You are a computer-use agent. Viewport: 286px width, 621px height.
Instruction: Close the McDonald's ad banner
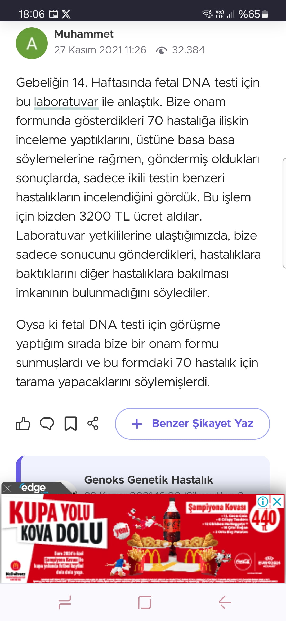[277, 502]
